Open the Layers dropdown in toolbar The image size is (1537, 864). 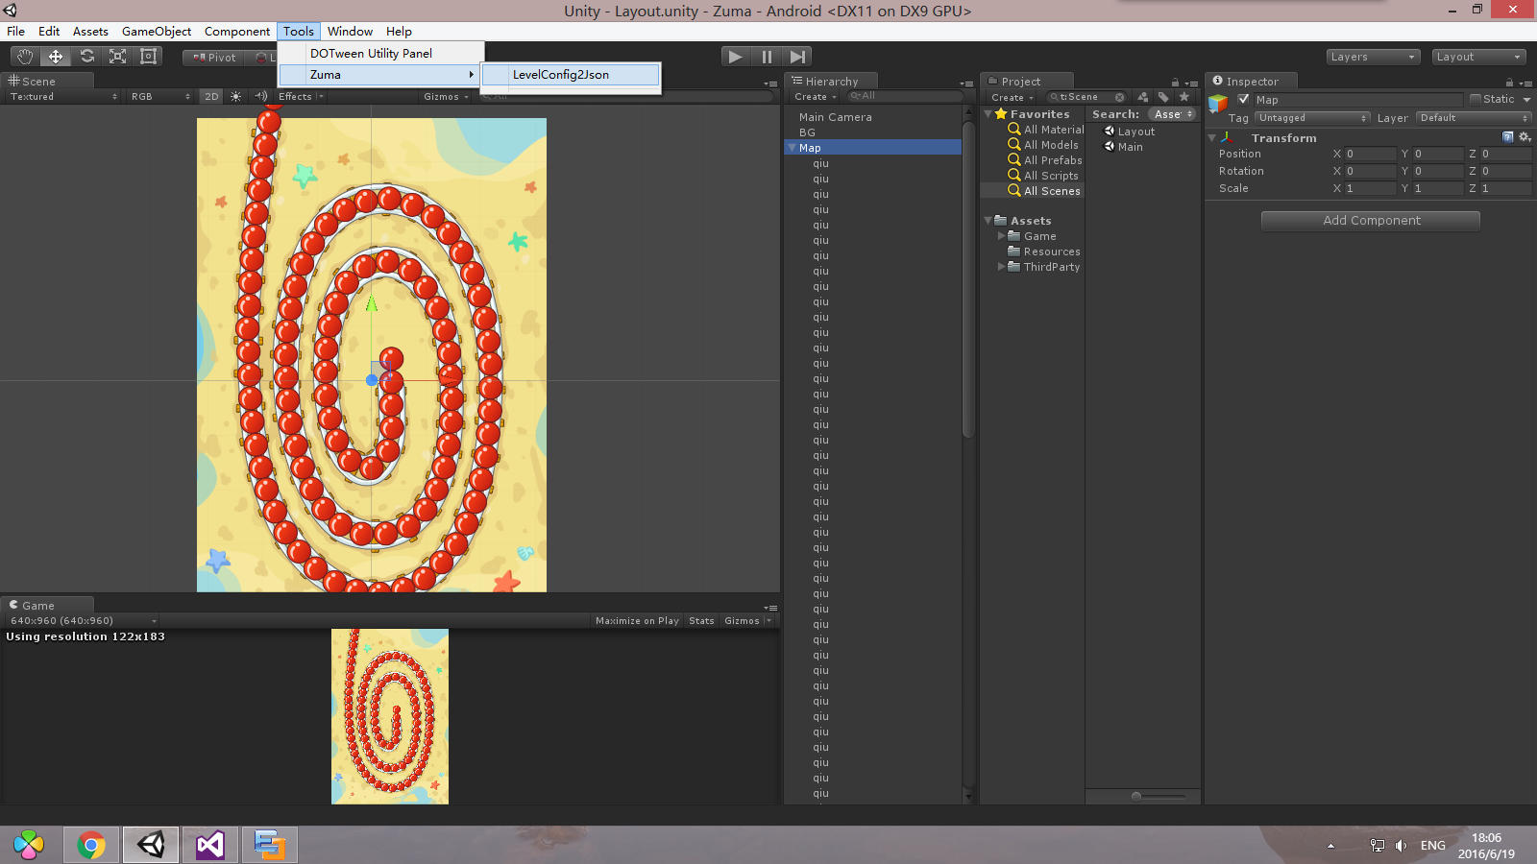click(x=1374, y=57)
